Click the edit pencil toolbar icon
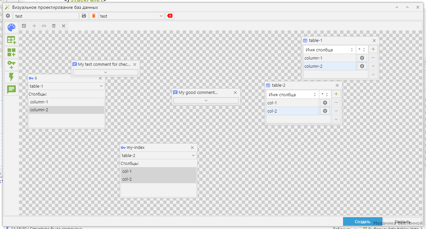The image size is (426, 229). tap(24, 26)
